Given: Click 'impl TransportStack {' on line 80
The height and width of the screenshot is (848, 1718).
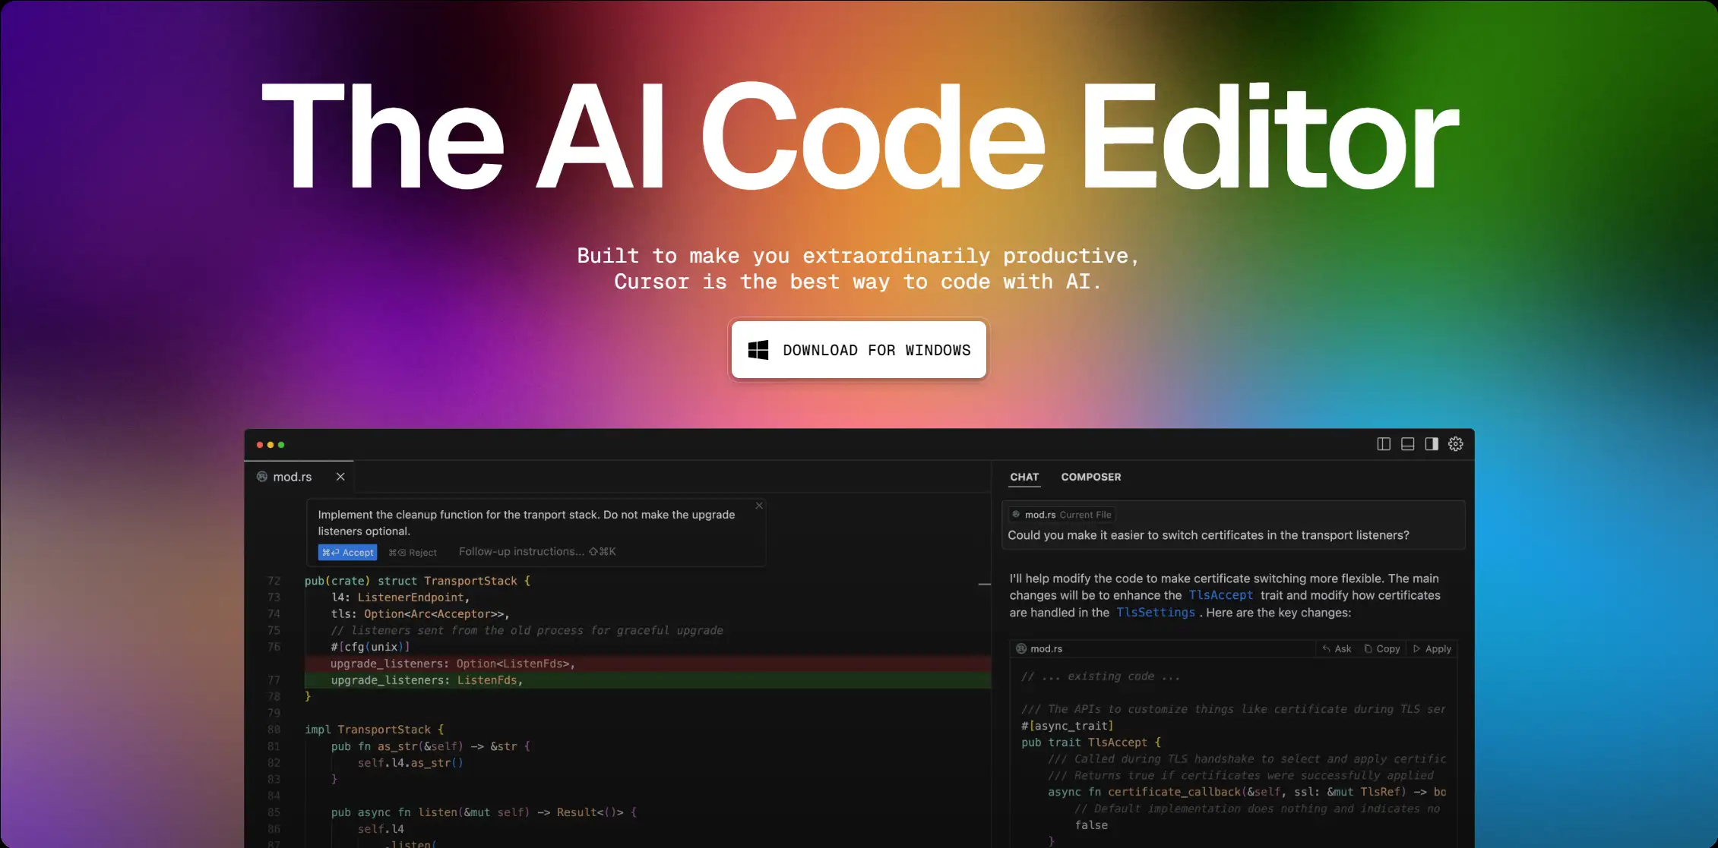Looking at the screenshot, I should tap(374, 730).
